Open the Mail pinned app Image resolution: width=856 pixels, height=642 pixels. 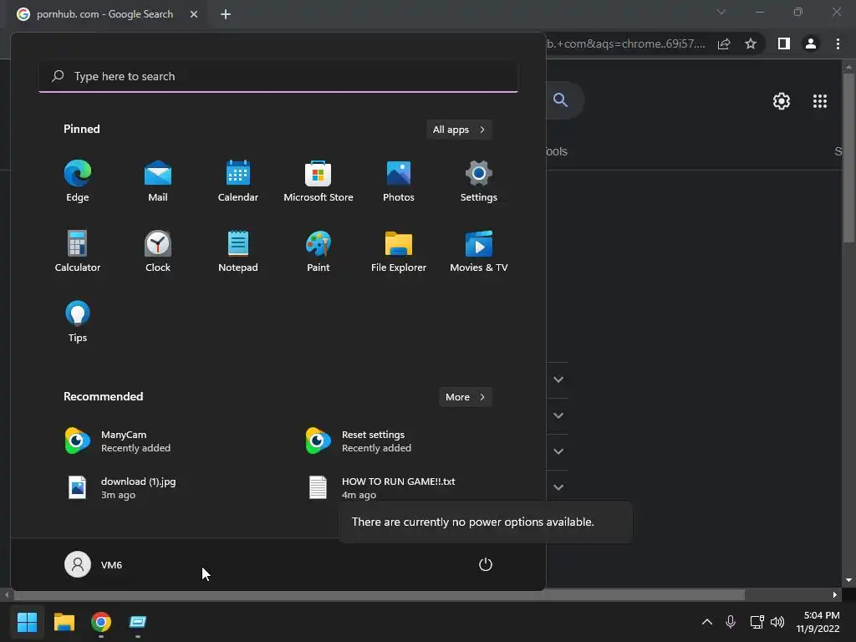(158, 181)
